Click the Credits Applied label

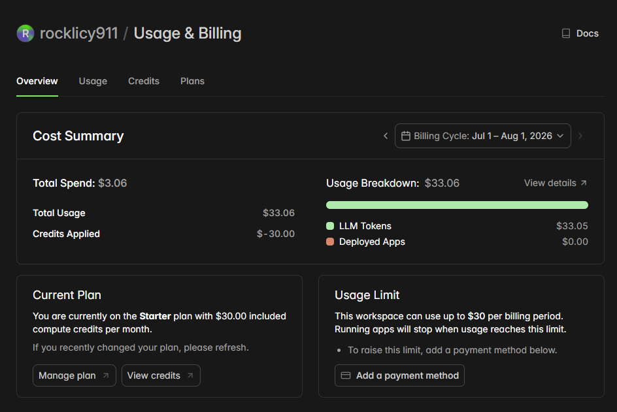pos(67,234)
